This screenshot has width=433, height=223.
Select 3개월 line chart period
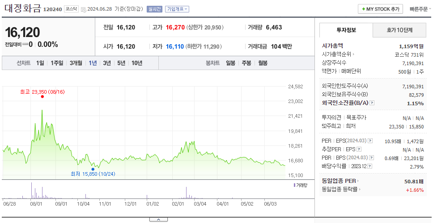tap(76, 63)
